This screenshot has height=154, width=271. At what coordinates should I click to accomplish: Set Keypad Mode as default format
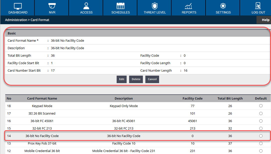261,106
